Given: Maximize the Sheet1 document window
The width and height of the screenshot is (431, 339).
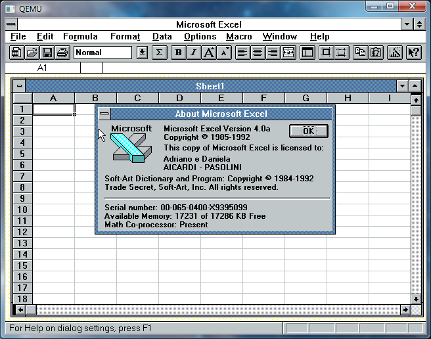Looking at the screenshot, I should pos(415,86).
